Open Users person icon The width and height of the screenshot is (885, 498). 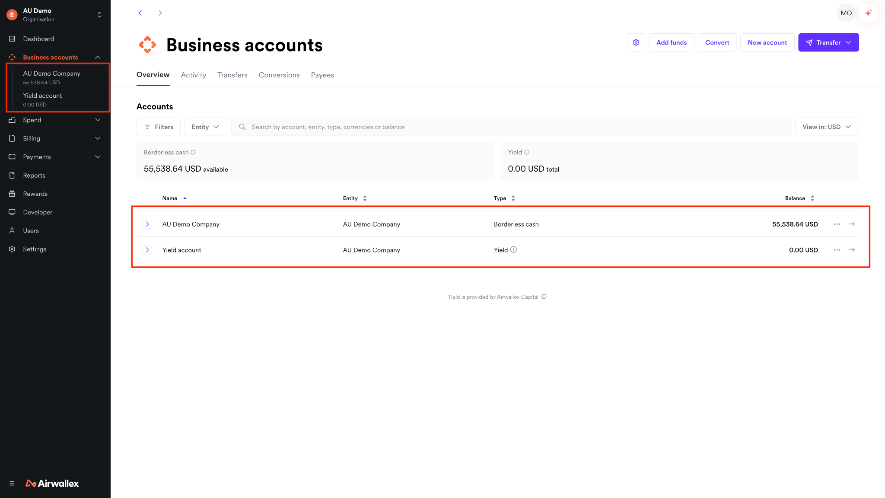click(12, 231)
